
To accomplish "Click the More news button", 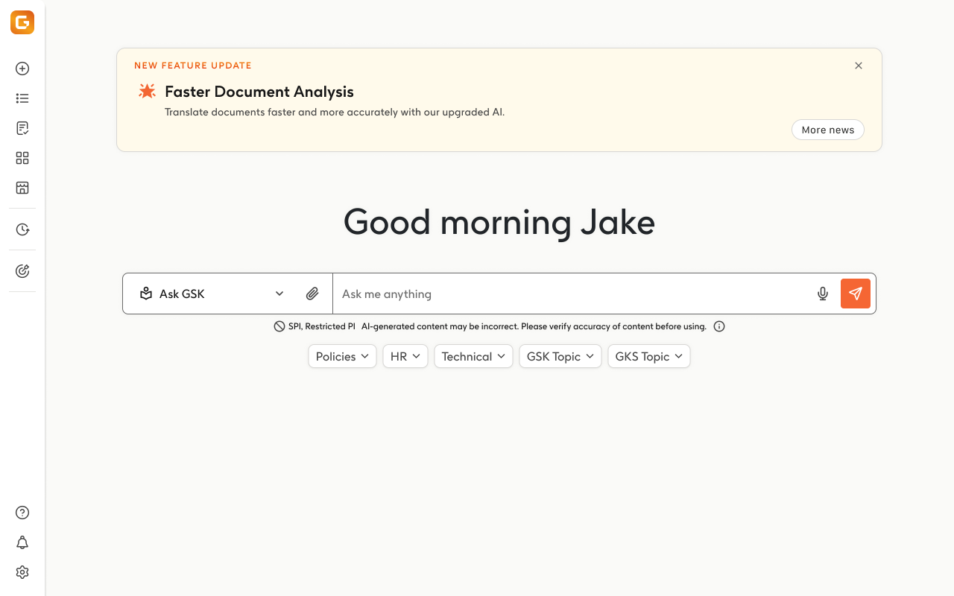I will click(x=828, y=130).
